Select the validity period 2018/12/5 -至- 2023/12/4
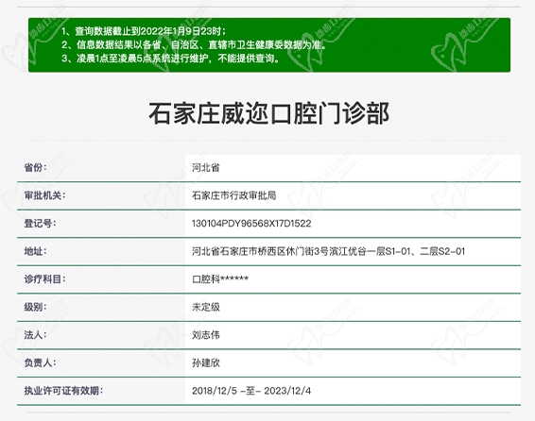 (x=251, y=391)
